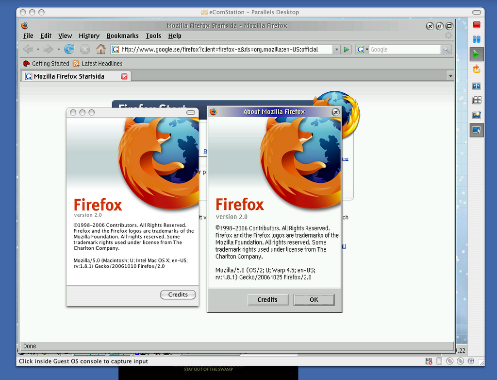
Task: Click the search magnifier button
Action: click(446, 50)
